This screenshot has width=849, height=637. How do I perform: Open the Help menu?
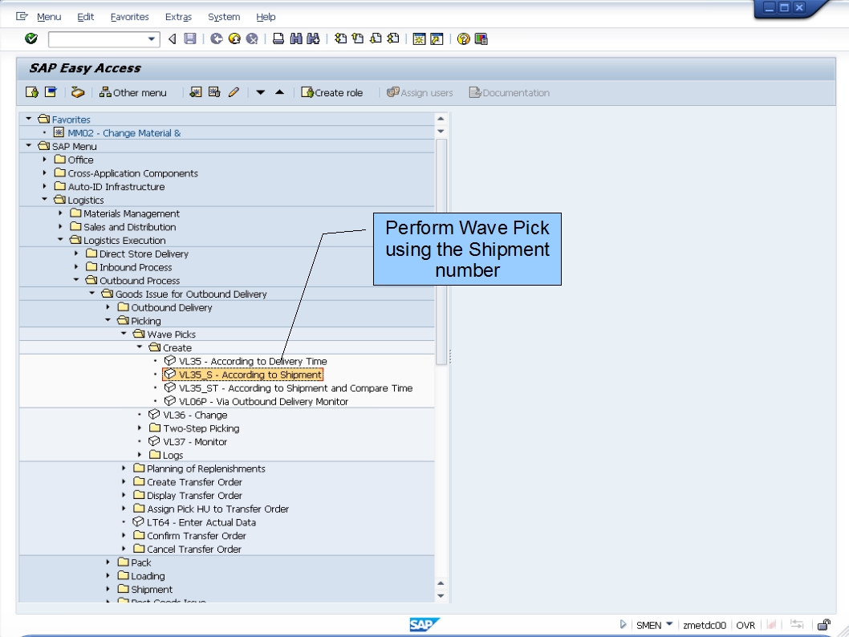pos(266,17)
